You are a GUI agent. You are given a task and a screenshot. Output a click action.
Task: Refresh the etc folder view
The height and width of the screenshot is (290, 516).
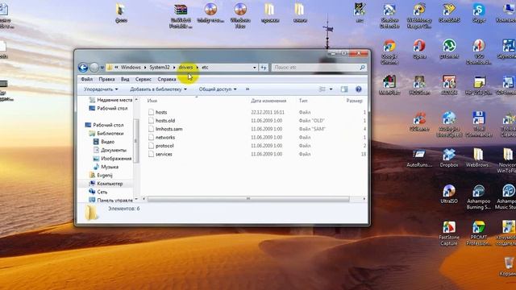(264, 68)
